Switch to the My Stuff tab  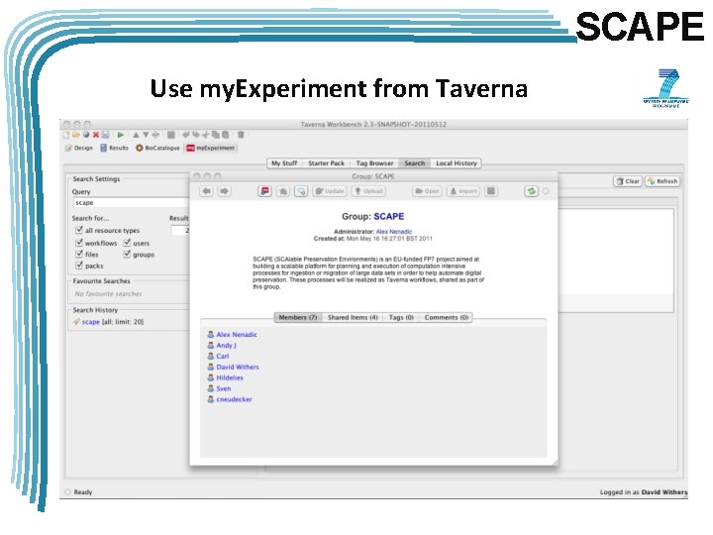point(284,162)
